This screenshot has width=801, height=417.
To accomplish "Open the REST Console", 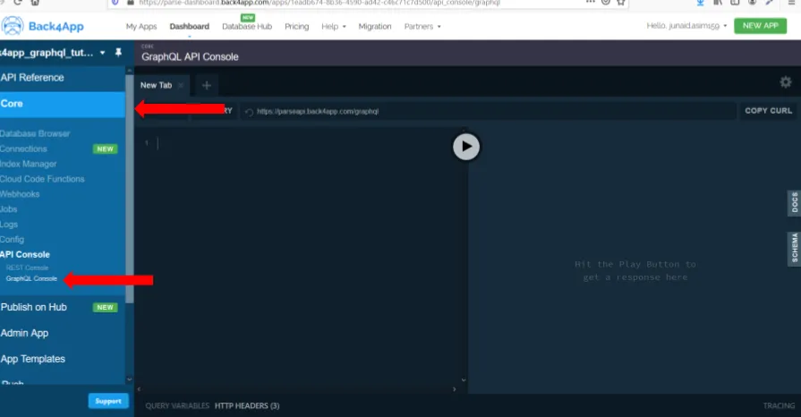I will (x=27, y=268).
